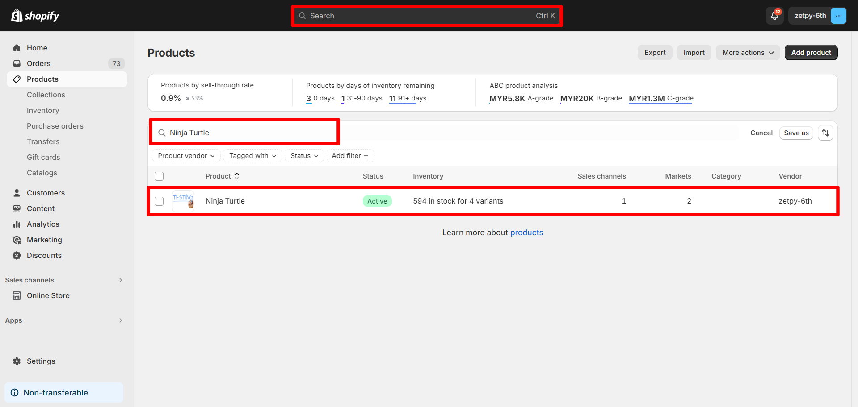The height and width of the screenshot is (407, 858).
Task: Open Collections under Products
Action: [46, 95]
